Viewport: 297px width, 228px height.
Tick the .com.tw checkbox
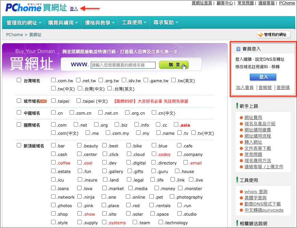(x=53, y=80)
